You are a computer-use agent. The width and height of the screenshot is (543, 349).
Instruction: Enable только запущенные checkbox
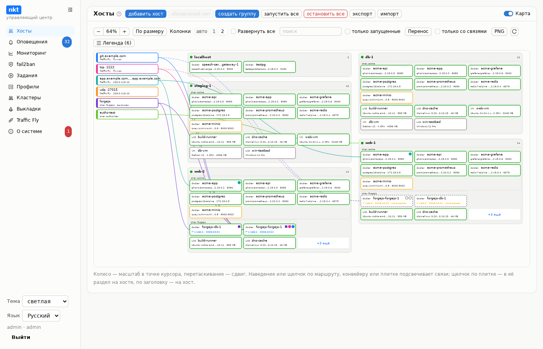(348, 31)
